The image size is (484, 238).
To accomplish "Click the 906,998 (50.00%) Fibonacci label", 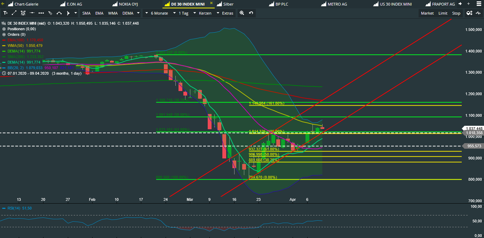I will tap(264, 154).
